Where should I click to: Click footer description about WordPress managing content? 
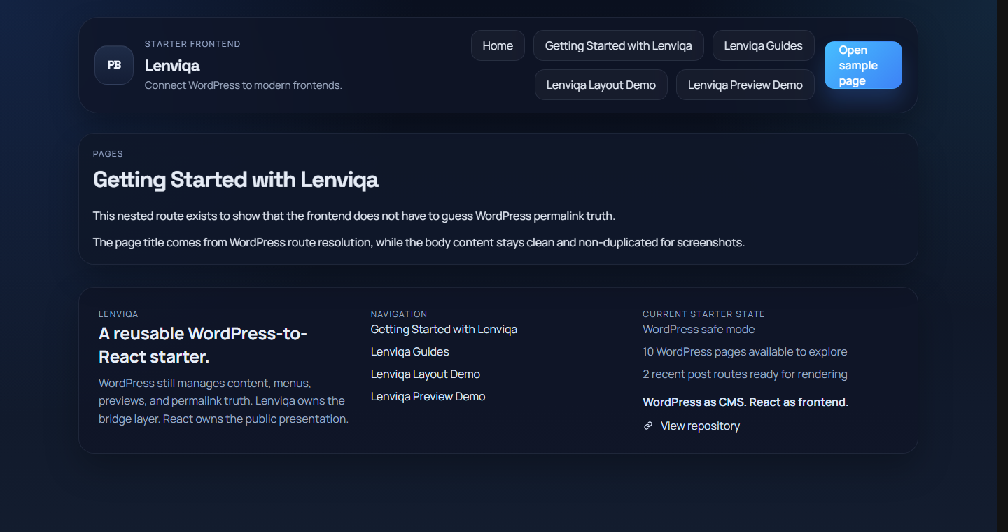tap(224, 401)
